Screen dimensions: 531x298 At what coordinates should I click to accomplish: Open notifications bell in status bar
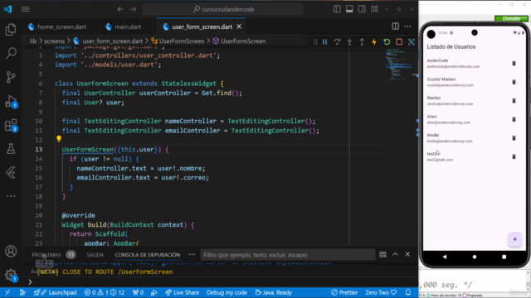408,292
